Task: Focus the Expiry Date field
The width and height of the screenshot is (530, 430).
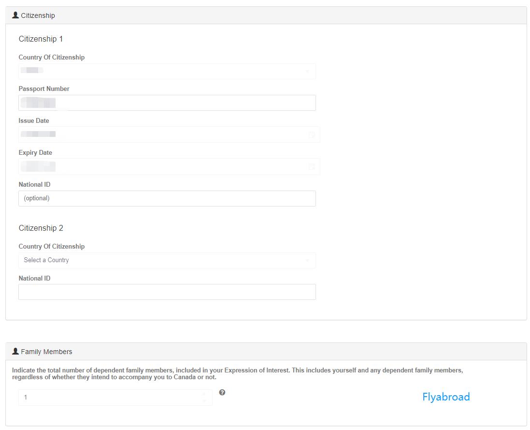Action: [164, 167]
